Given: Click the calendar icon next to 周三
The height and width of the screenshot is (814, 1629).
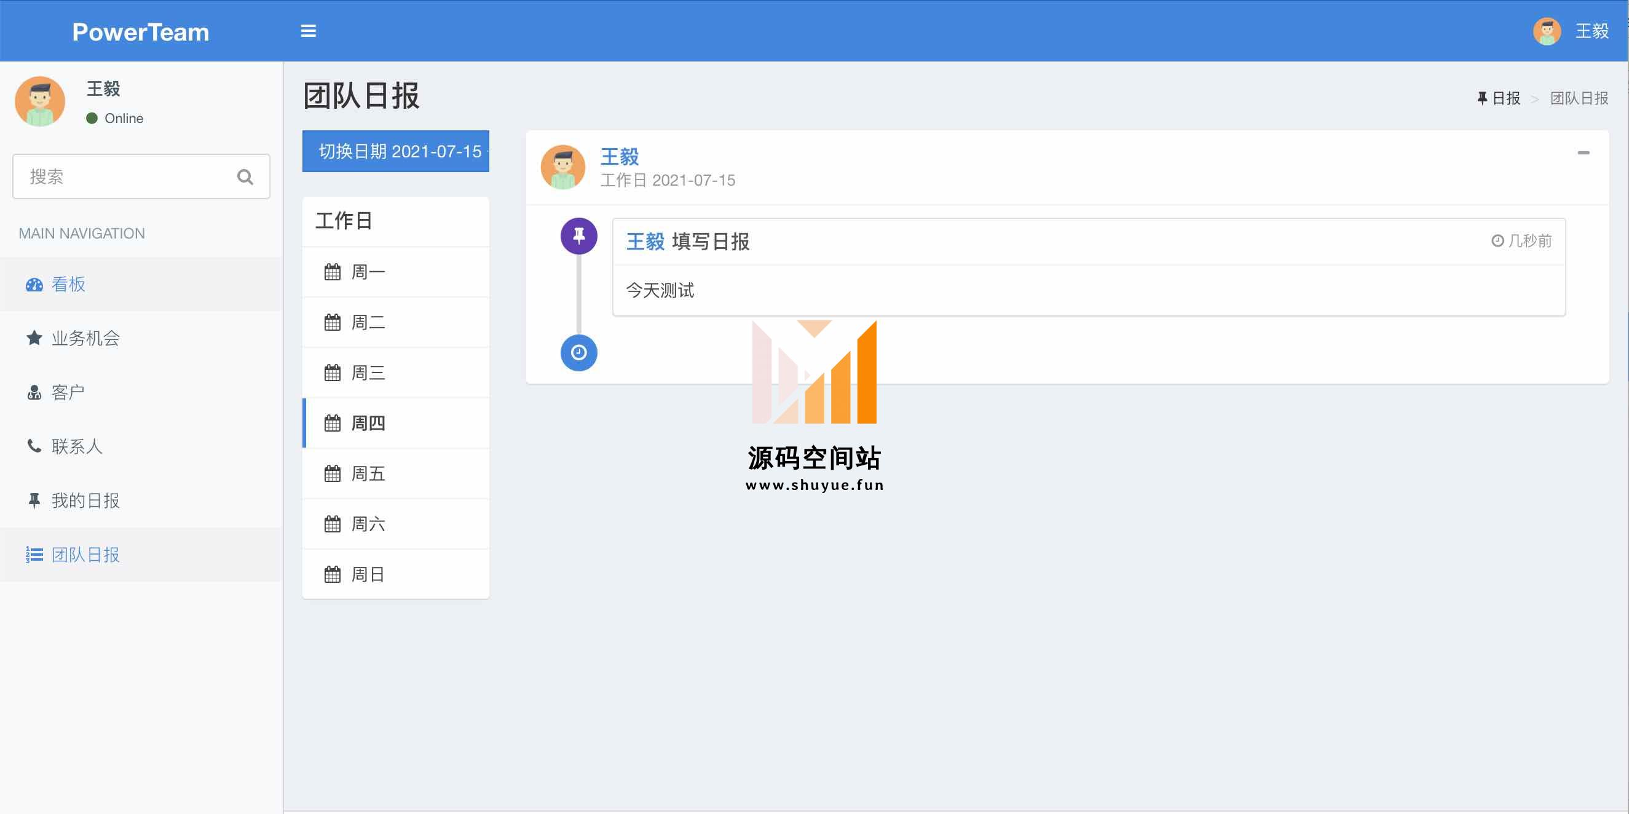Looking at the screenshot, I should (333, 373).
